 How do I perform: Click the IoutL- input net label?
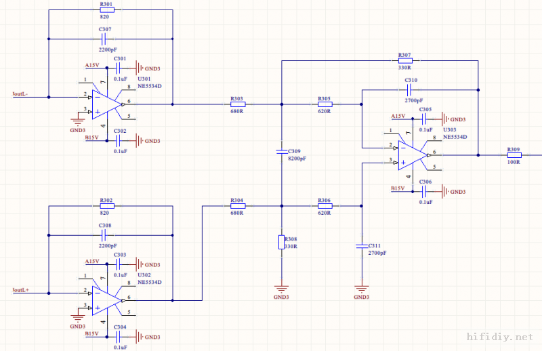20,94
